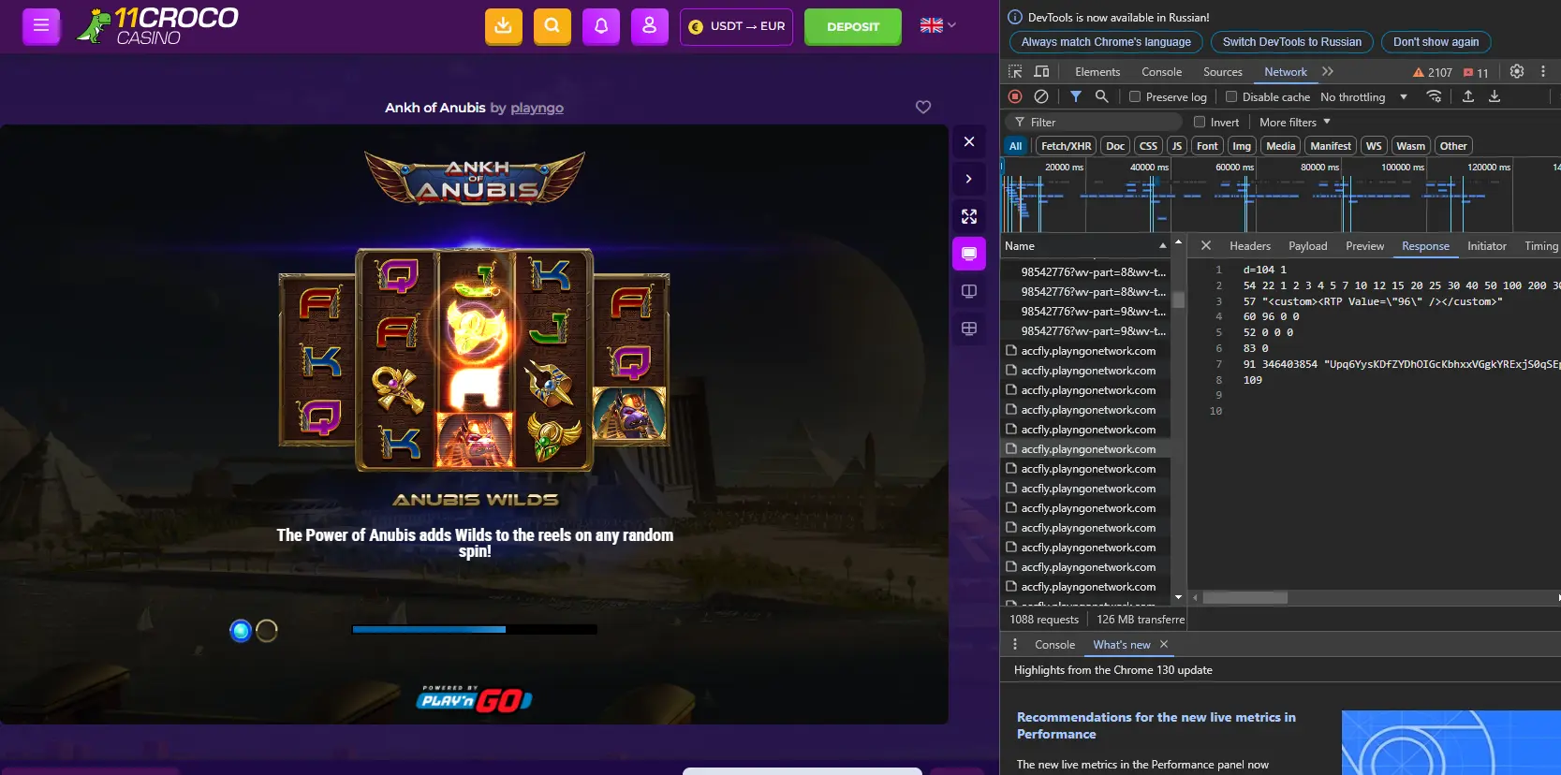Select the All request type filter
The width and height of the screenshot is (1561, 775).
1015,146
